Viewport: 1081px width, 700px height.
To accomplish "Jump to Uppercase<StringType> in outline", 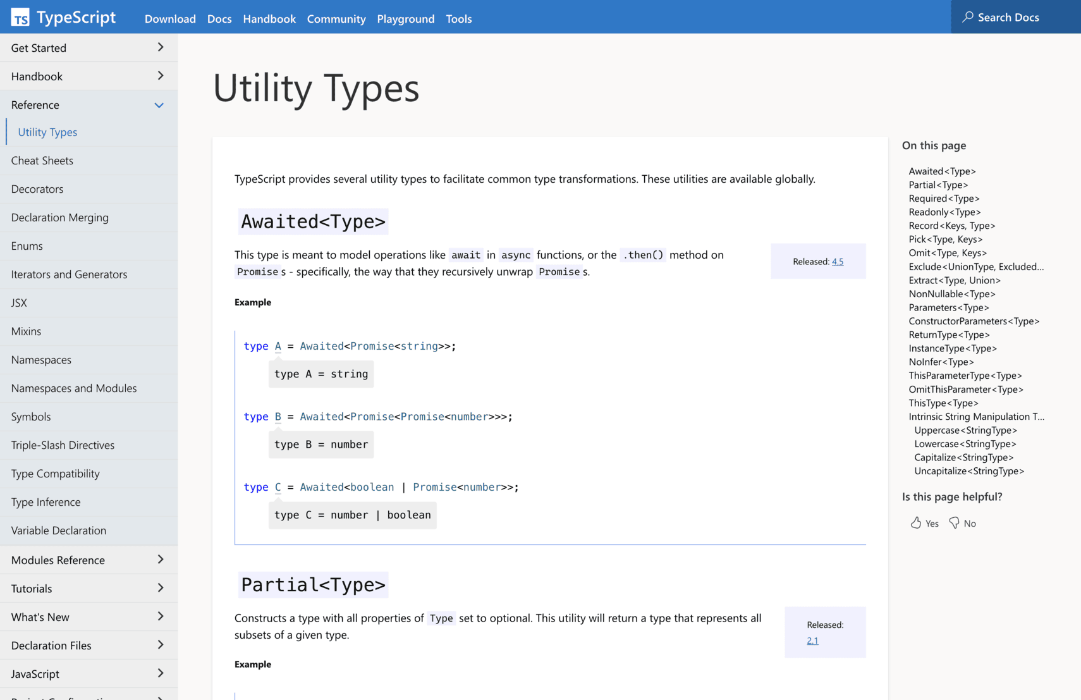I will point(965,430).
